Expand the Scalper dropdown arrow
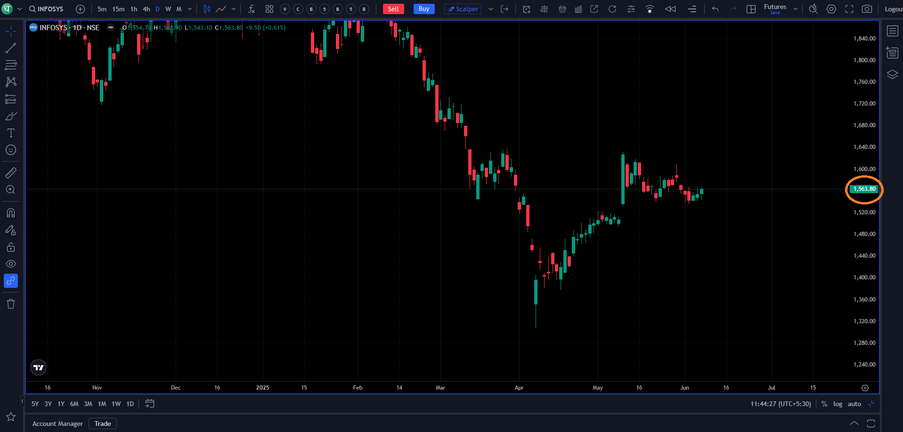903x432 pixels. coord(490,9)
